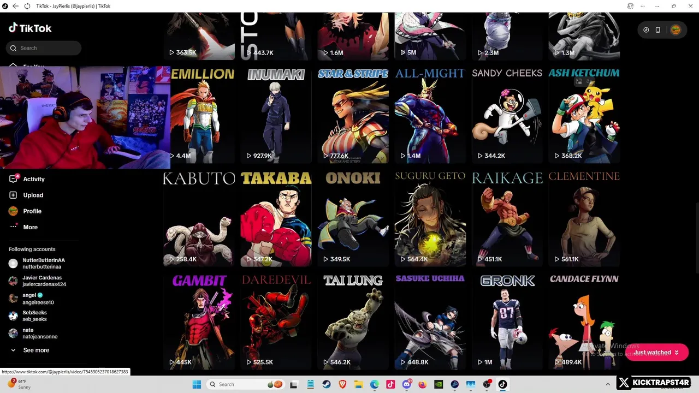This screenshot has height=393, width=699.
Task: Show hidden system tray icons
Action: click(x=608, y=384)
